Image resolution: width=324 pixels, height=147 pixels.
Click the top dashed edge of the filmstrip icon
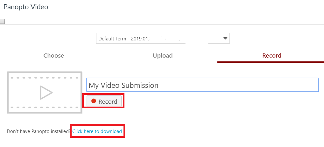click(45, 78)
